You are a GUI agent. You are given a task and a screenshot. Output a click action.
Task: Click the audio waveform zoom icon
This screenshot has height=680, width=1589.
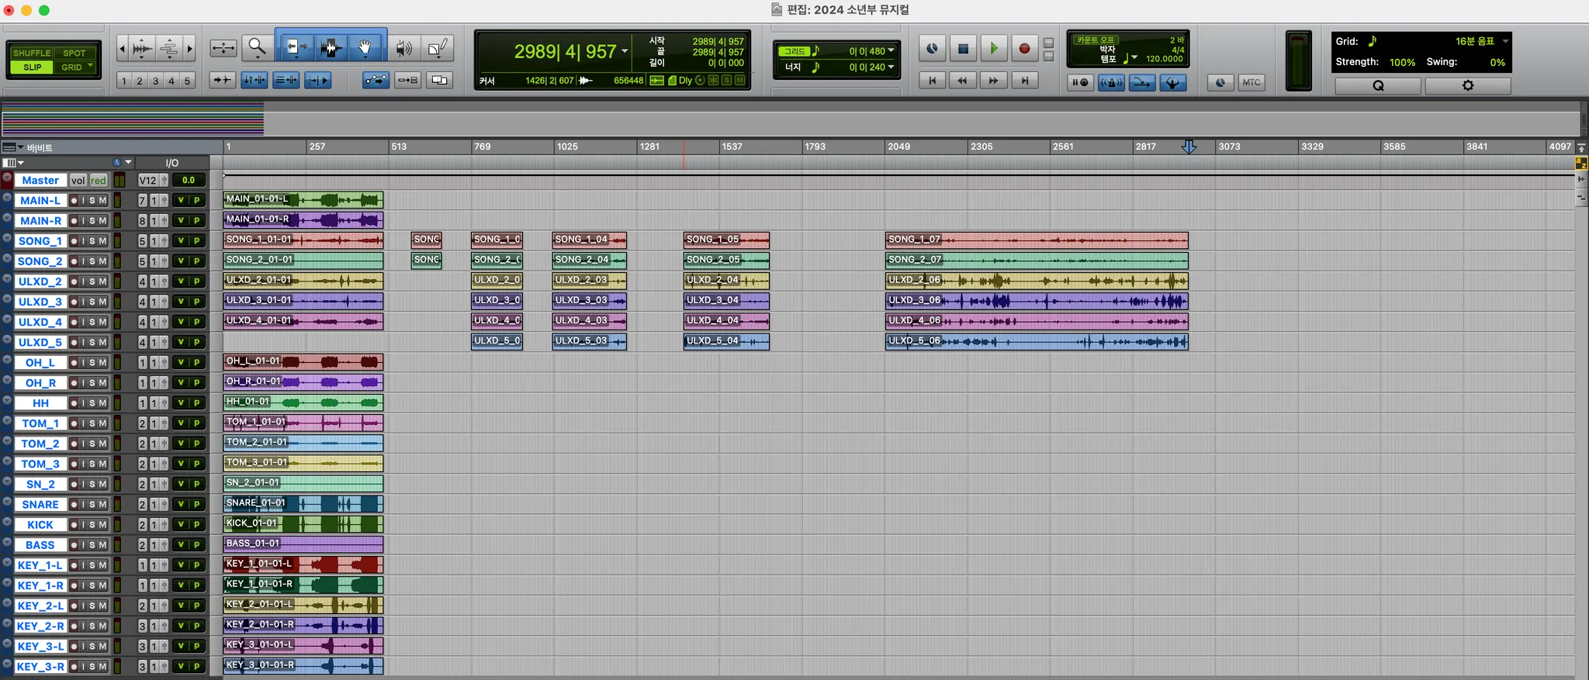pos(143,48)
